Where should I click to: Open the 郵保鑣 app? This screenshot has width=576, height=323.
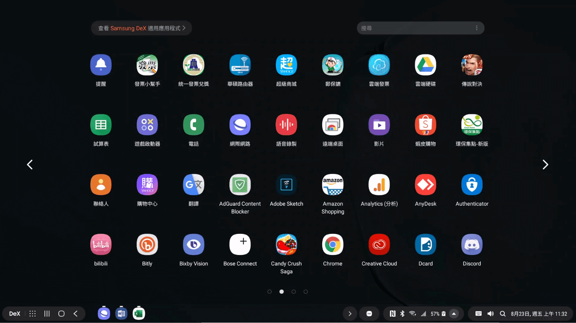[333, 65]
